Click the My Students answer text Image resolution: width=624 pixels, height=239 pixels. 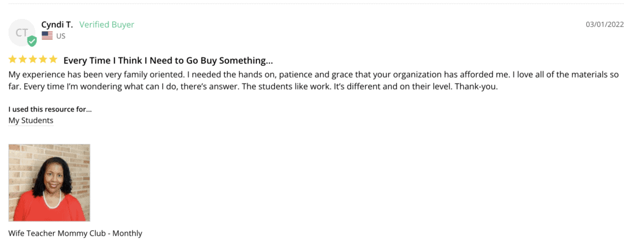(30, 120)
